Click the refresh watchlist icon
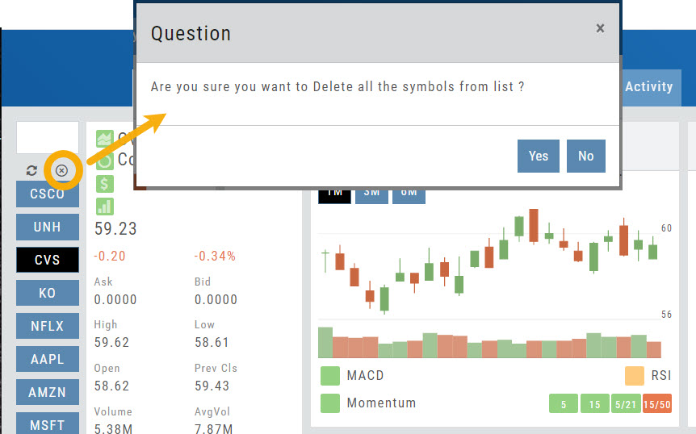The image size is (696, 434). [x=31, y=171]
